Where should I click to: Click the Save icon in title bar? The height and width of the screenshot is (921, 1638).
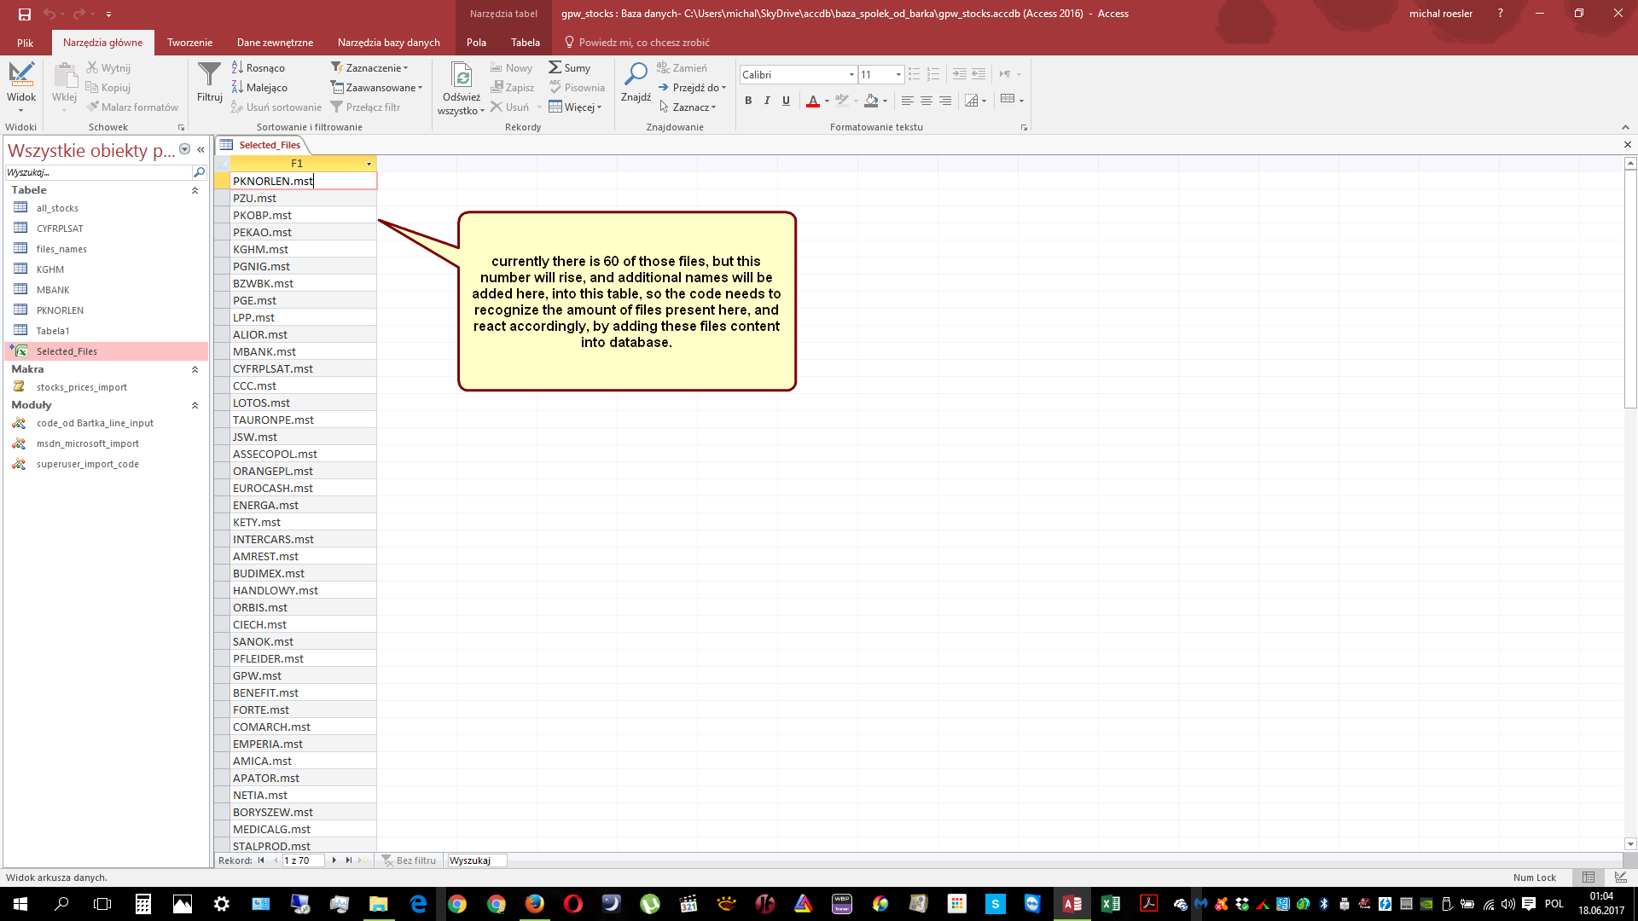24,14
